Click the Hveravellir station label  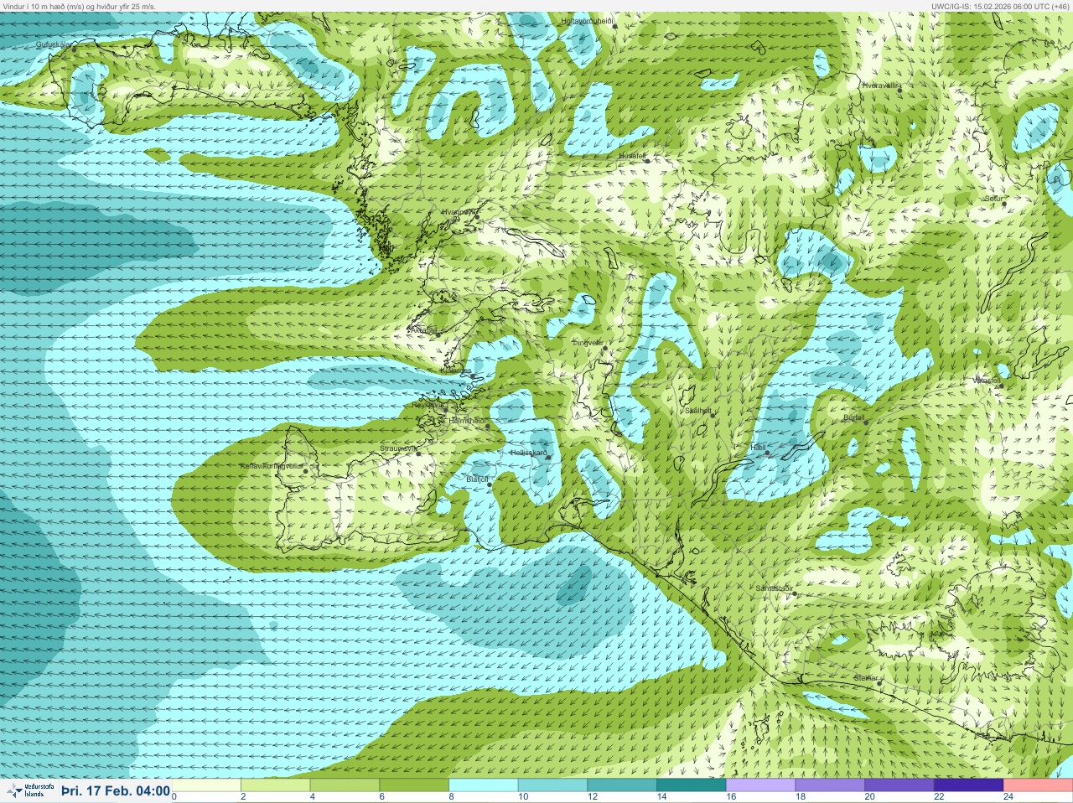tap(881, 85)
